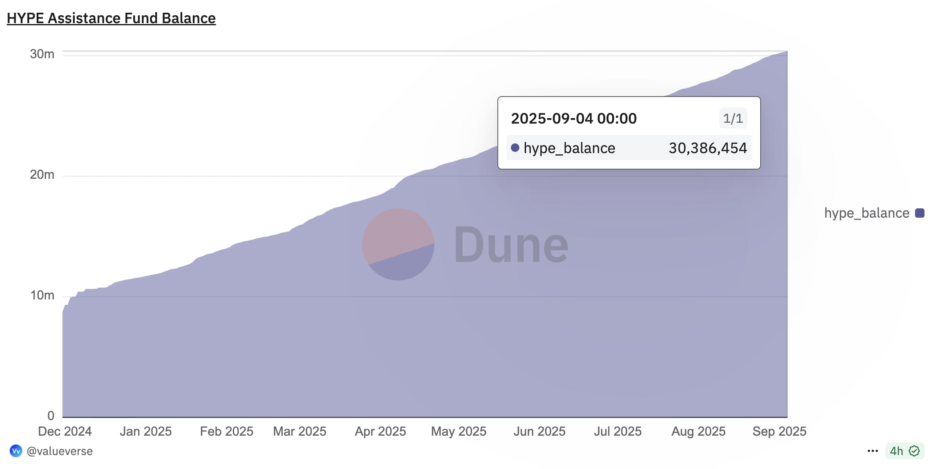Click the Feb 2025 x-axis label

click(x=227, y=431)
